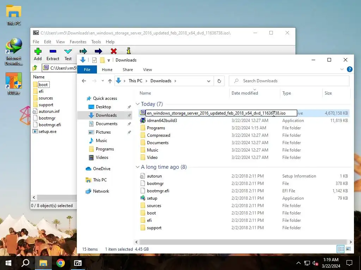This screenshot has height=270, width=361.
Task: Open the Share tab in Explorer ribbon
Action: (128, 70)
